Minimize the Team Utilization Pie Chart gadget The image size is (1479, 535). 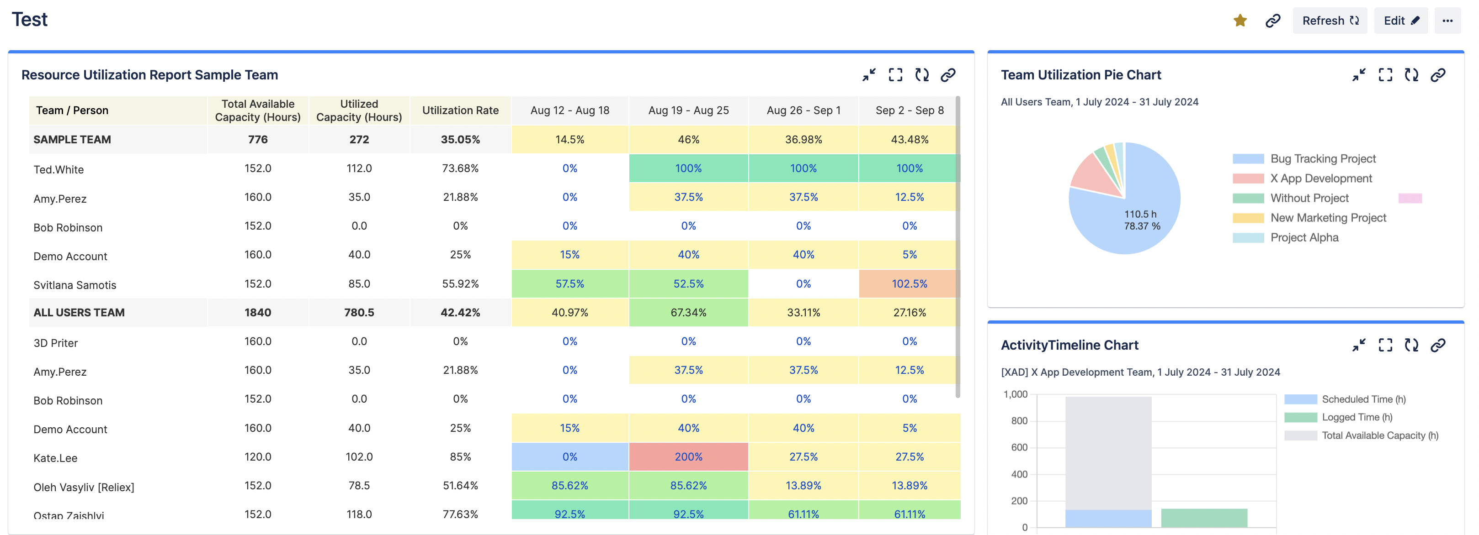(1358, 74)
